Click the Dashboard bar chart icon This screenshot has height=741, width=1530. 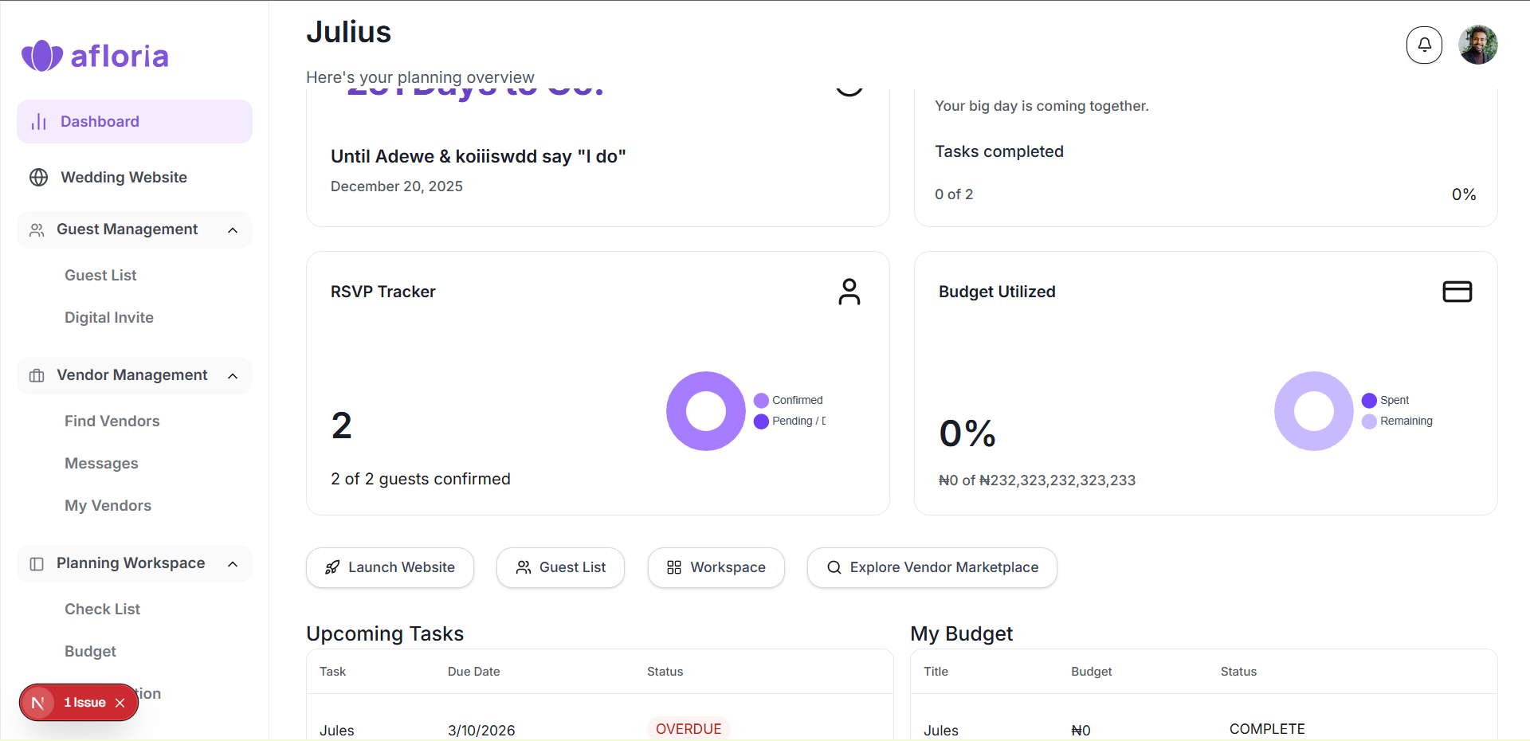point(38,121)
